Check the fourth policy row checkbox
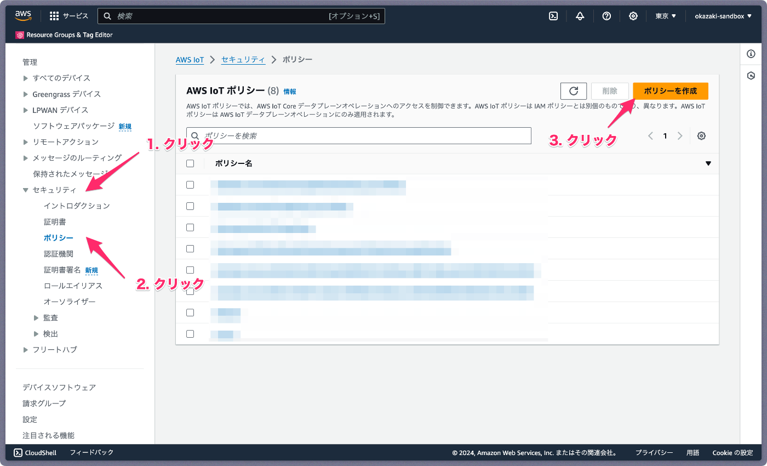The height and width of the screenshot is (466, 767). (x=190, y=248)
